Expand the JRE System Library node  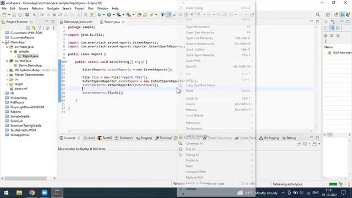[7, 70]
